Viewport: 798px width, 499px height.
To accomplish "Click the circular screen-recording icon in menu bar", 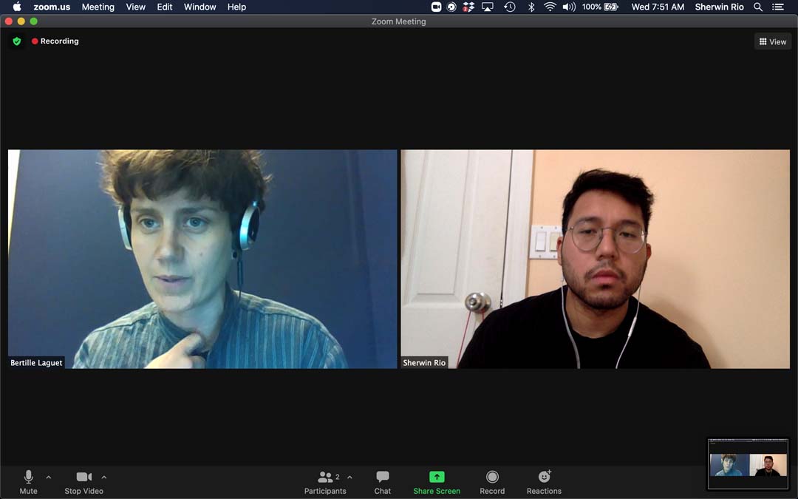I will coord(451,7).
